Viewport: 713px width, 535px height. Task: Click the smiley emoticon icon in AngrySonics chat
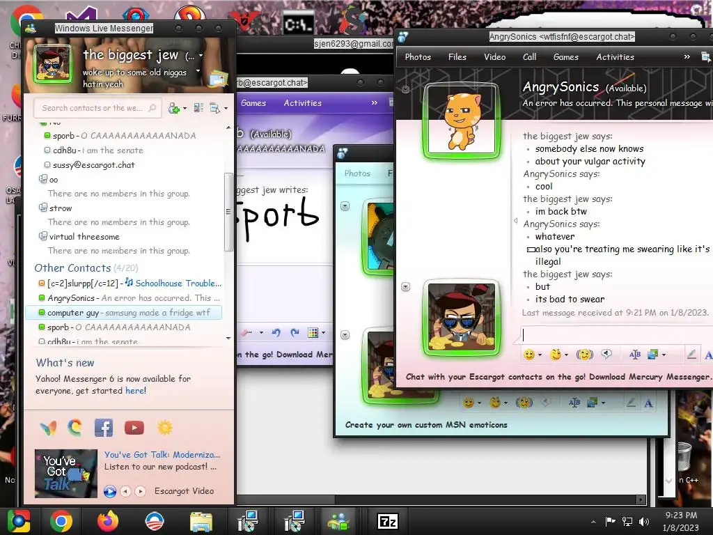[529, 355]
